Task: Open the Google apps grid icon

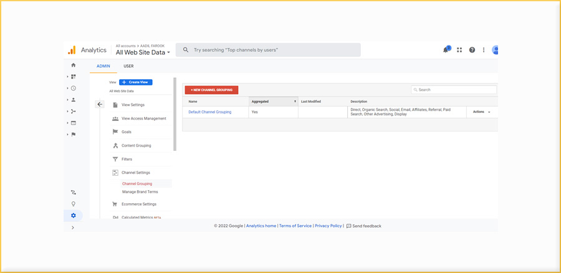Action: (459, 50)
